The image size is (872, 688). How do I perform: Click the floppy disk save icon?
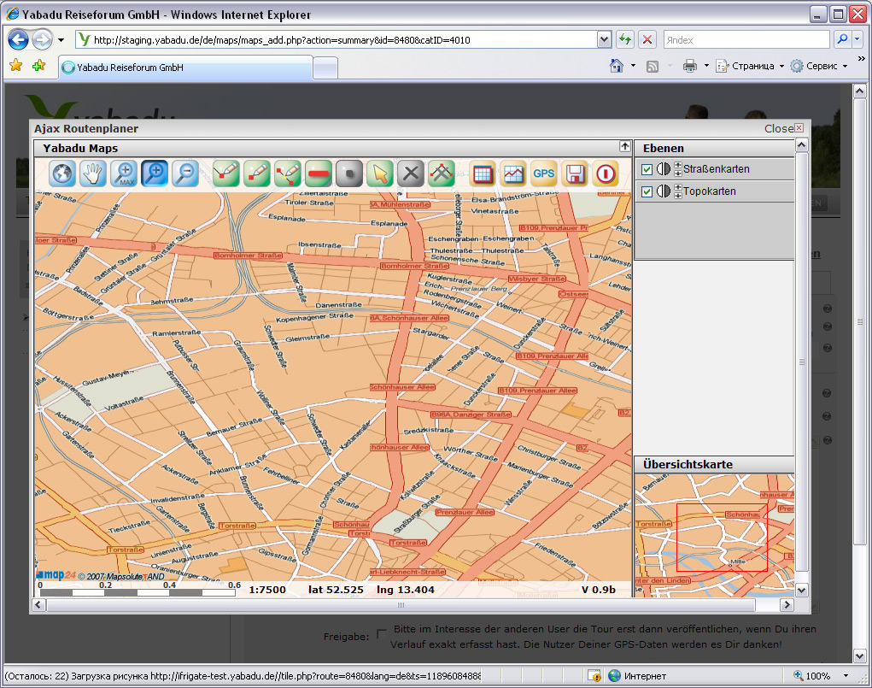pyautogui.click(x=575, y=173)
